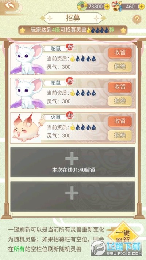Tap the 招募 title banner

73,18
